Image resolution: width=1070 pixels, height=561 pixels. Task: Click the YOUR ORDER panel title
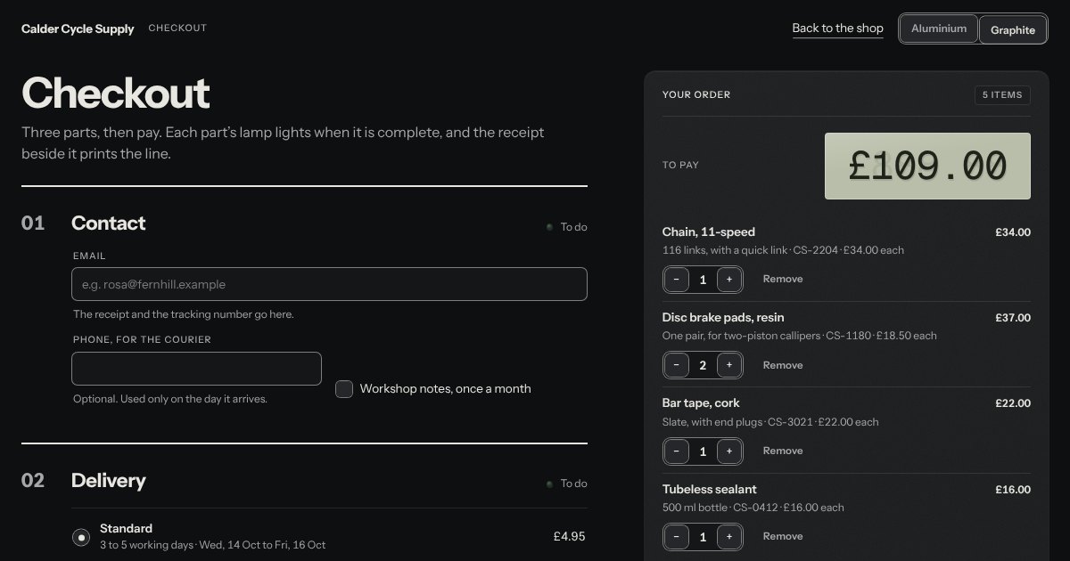[x=696, y=95]
